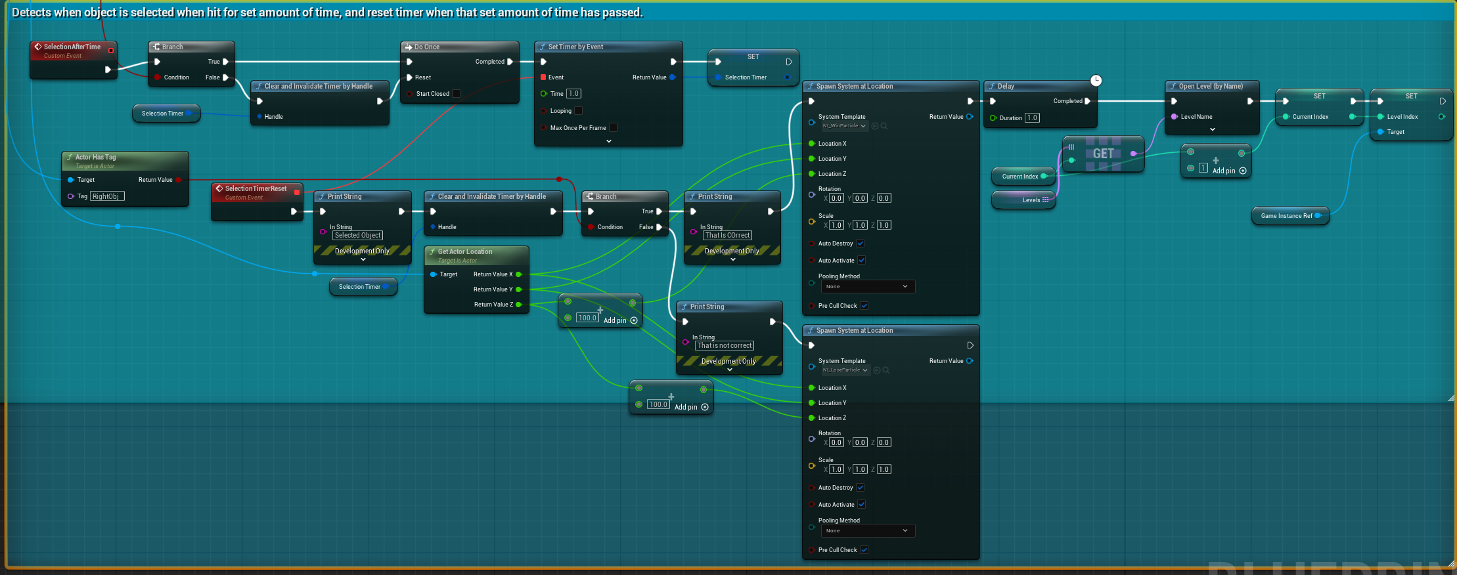
Task: Uncheck Pre Cull Check on the NI_LoseParticle spawn node
Action: [864, 550]
